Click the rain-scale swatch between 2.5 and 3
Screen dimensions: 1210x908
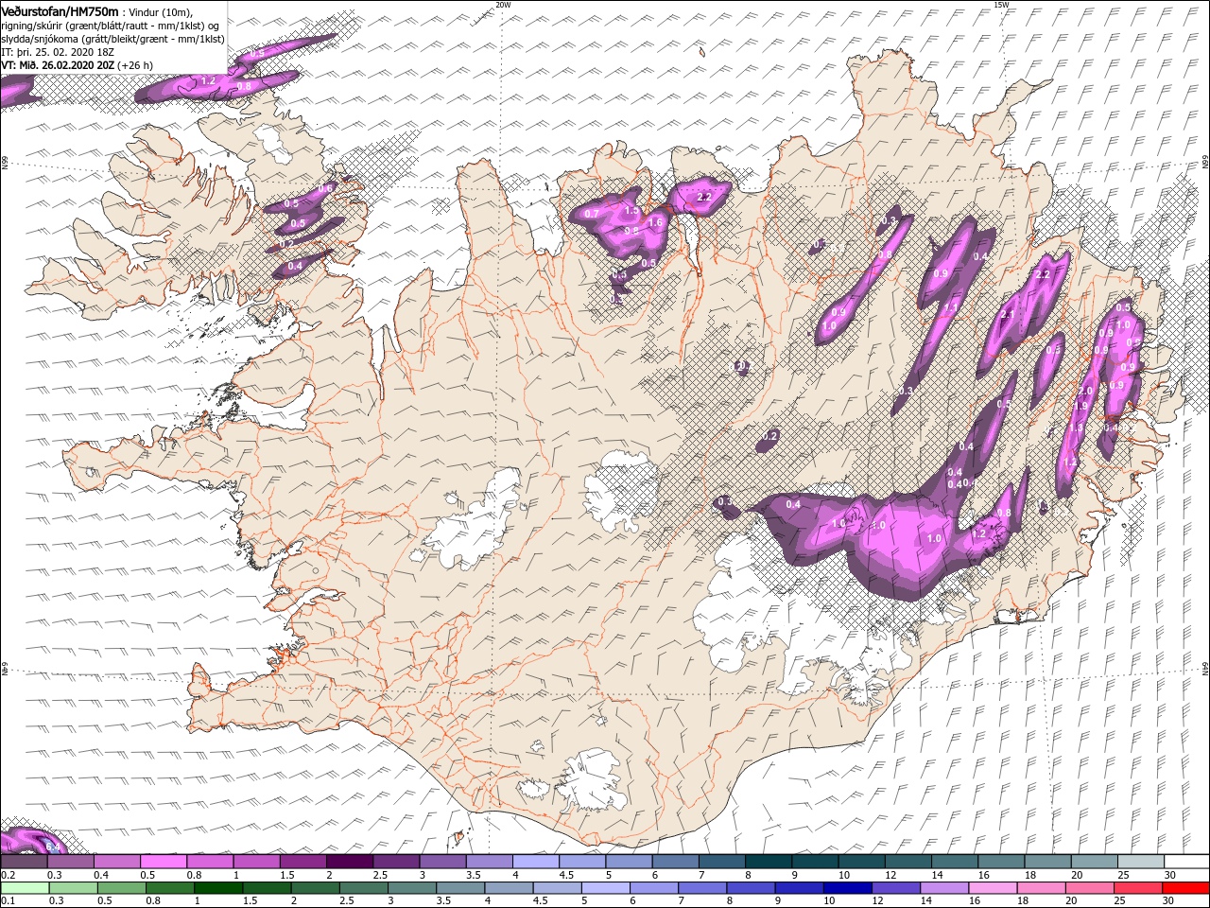363,888
